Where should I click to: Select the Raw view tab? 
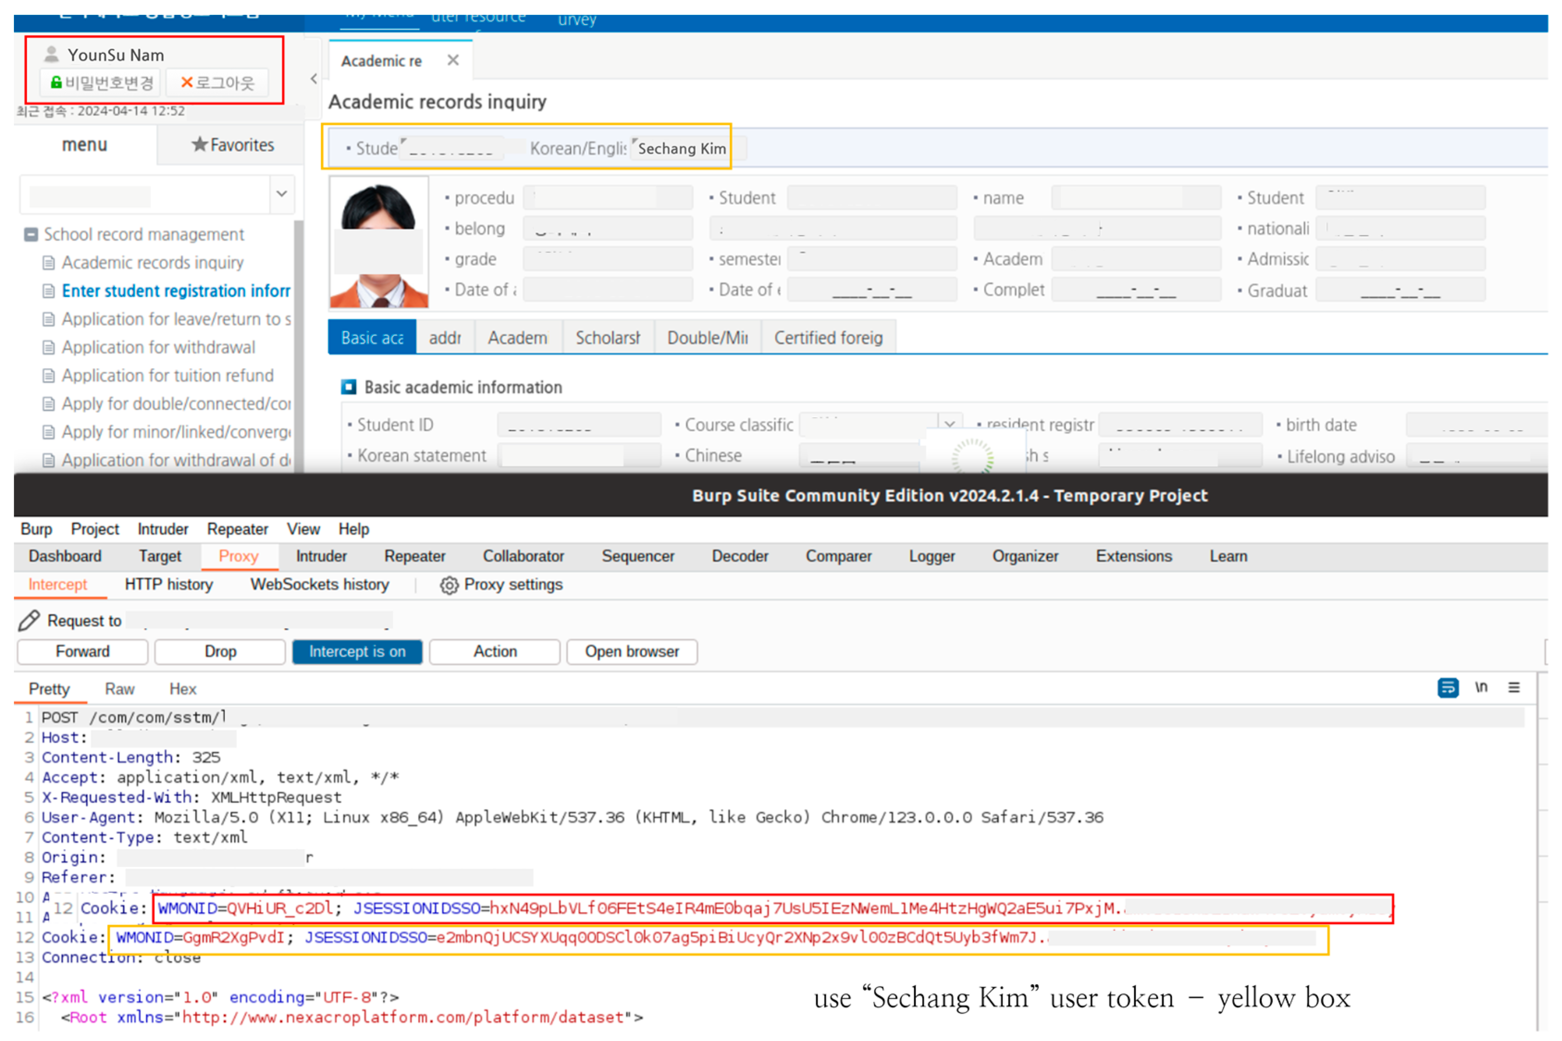click(x=120, y=689)
